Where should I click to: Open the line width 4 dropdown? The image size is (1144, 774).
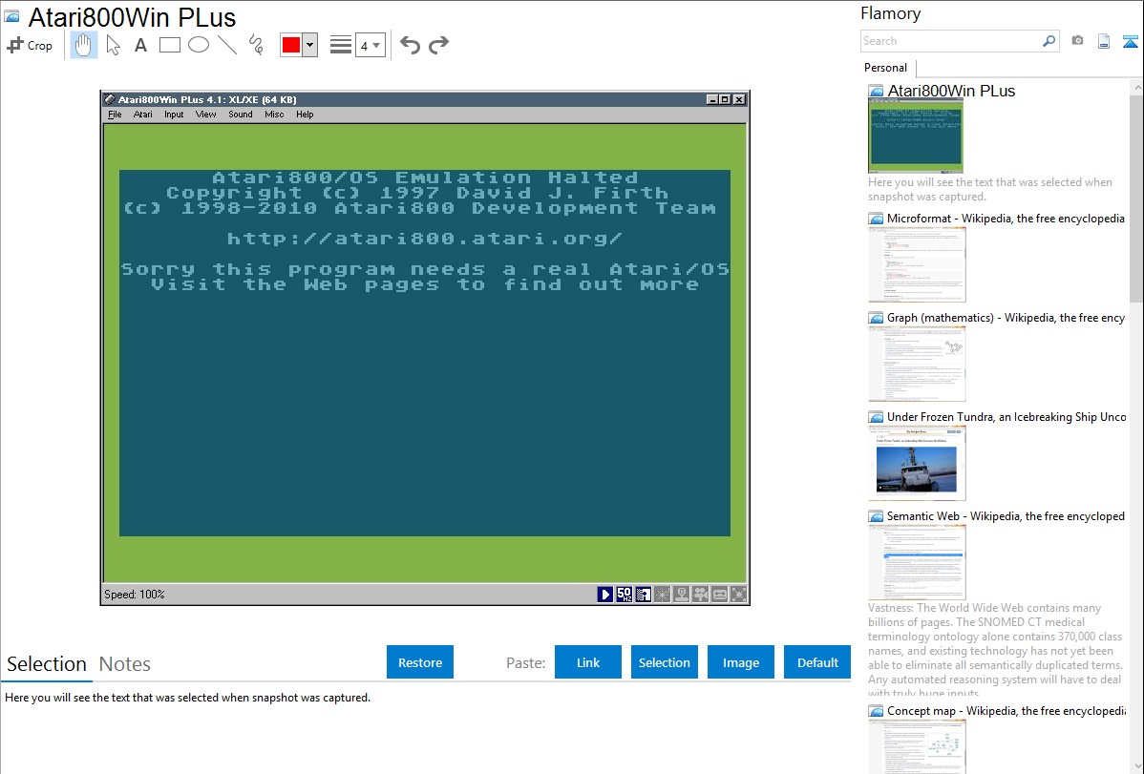point(370,45)
